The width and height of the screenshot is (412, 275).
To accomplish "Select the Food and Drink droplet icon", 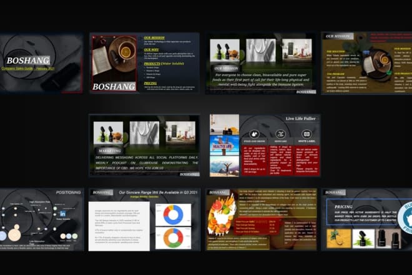I will point(254,134).
